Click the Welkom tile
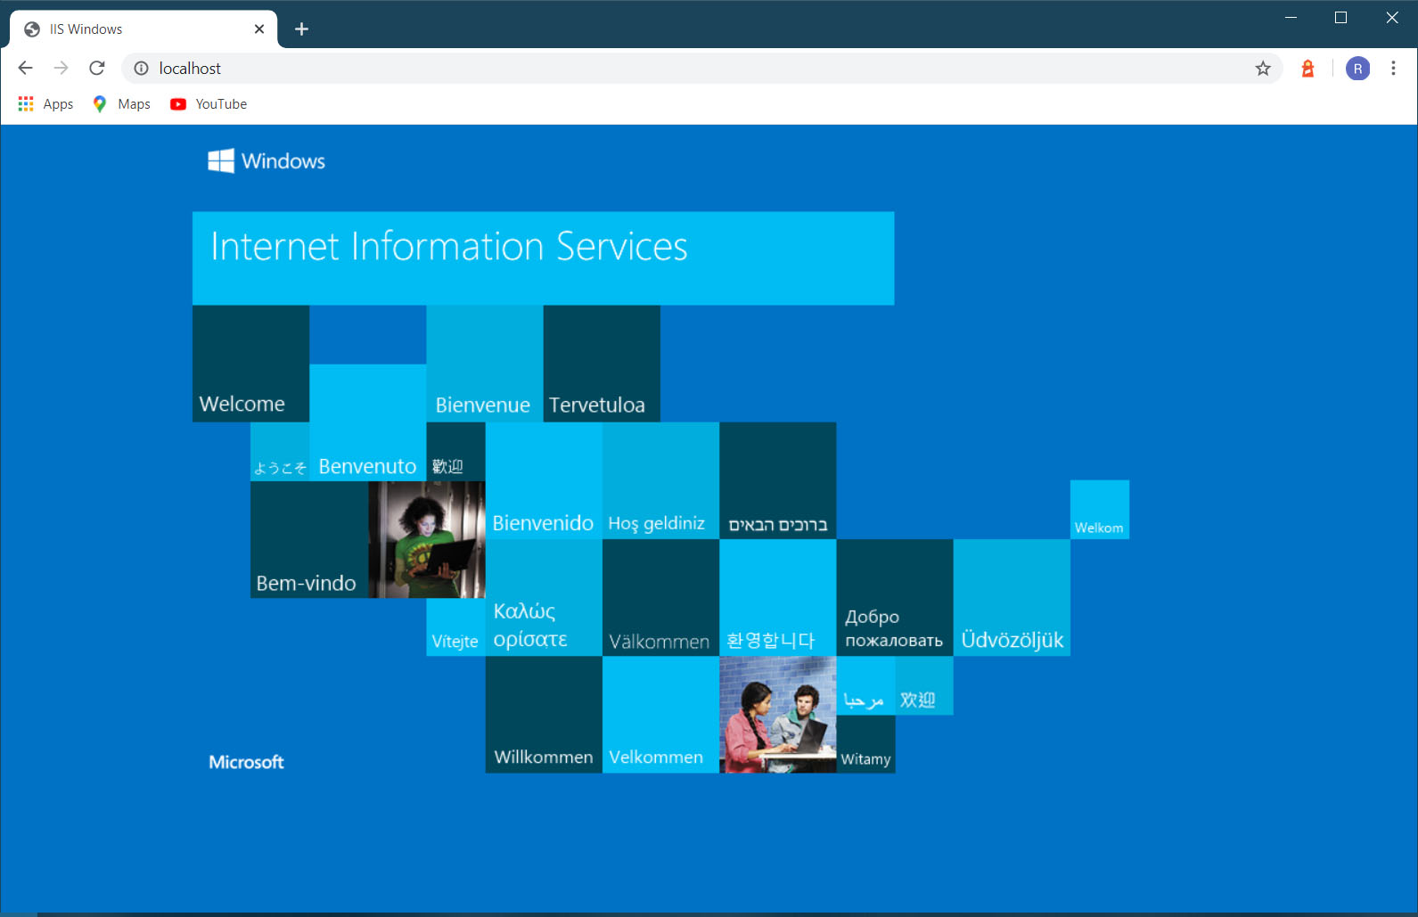The height and width of the screenshot is (917, 1418). click(1100, 510)
